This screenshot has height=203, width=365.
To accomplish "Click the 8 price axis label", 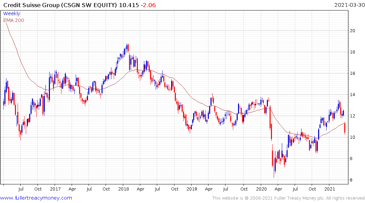I will pos(351,159).
